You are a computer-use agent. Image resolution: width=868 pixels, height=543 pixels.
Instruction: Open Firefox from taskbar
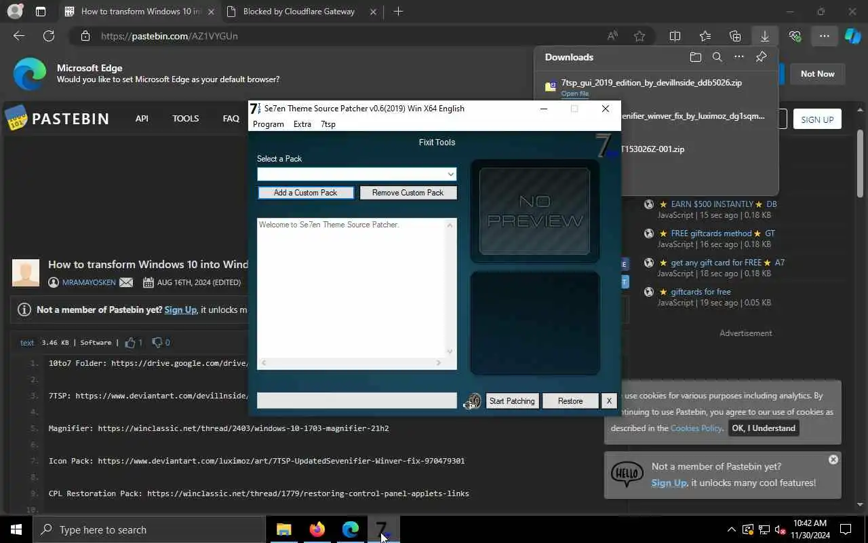[x=317, y=529]
